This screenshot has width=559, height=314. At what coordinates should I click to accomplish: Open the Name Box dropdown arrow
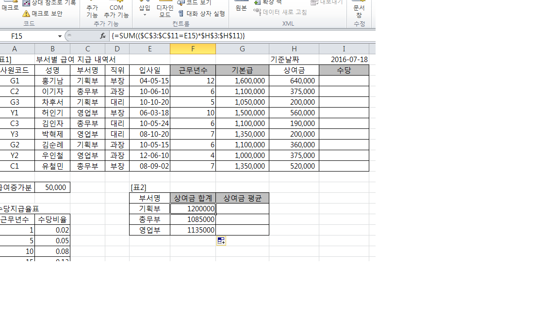pos(60,36)
